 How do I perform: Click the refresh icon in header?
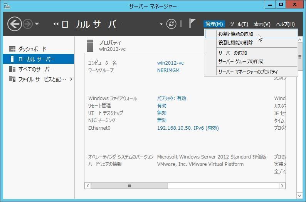(x=171, y=24)
